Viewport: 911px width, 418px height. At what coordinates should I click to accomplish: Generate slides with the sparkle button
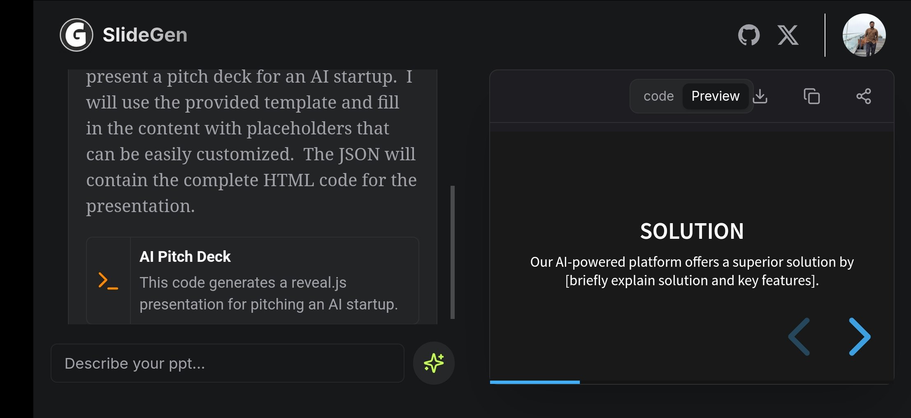click(x=434, y=363)
